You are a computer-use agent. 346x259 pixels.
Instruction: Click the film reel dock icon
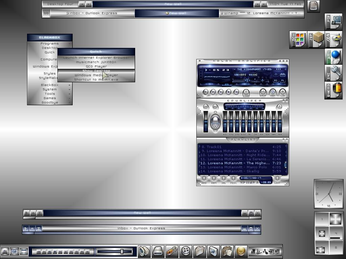186,251
